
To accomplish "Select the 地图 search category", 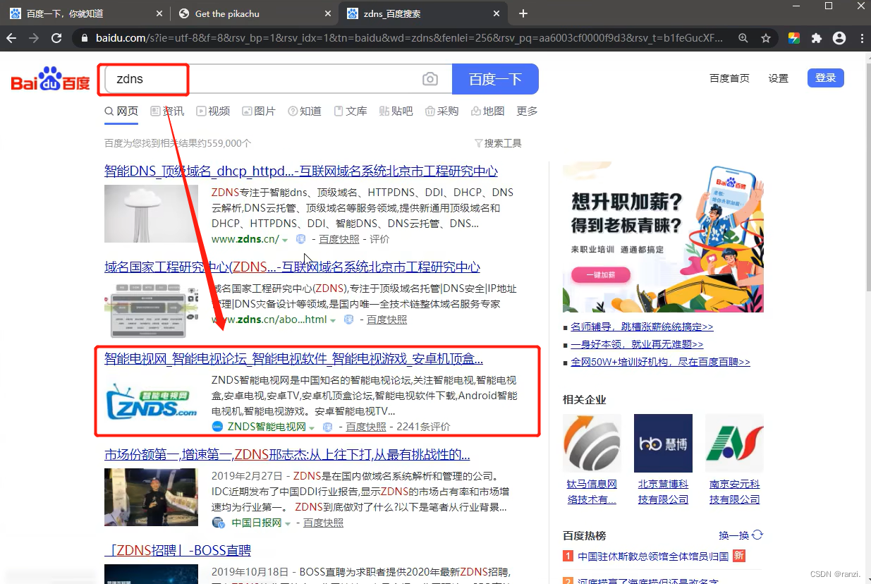I will [x=488, y=111].
